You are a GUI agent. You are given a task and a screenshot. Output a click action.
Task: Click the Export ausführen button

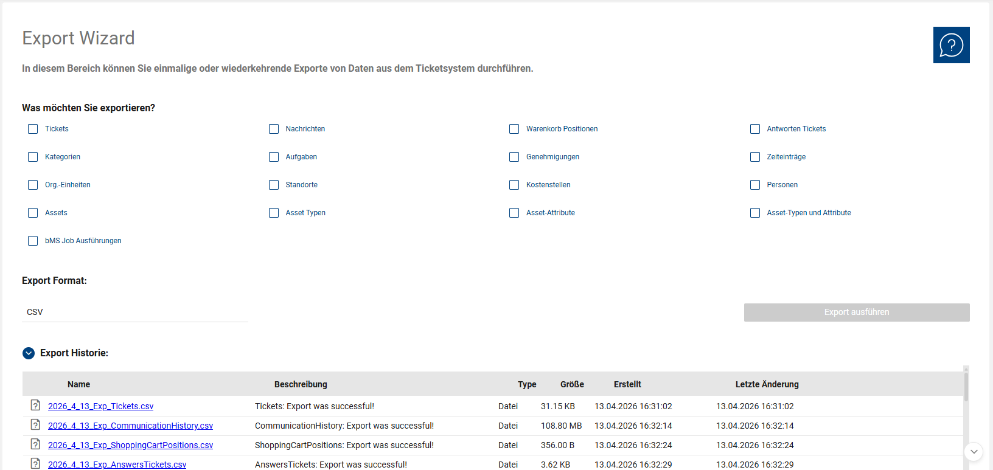857,313
